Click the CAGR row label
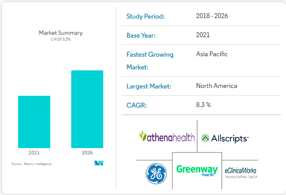The height and width of the screenshot is (195, 286). click(137, 105)
